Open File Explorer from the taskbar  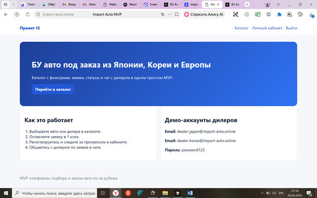point(165,193)
